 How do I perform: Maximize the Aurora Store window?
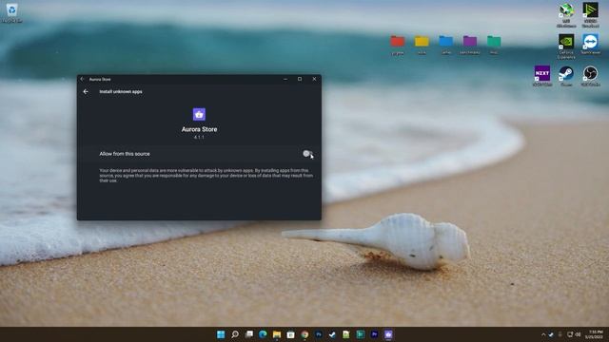300,79
